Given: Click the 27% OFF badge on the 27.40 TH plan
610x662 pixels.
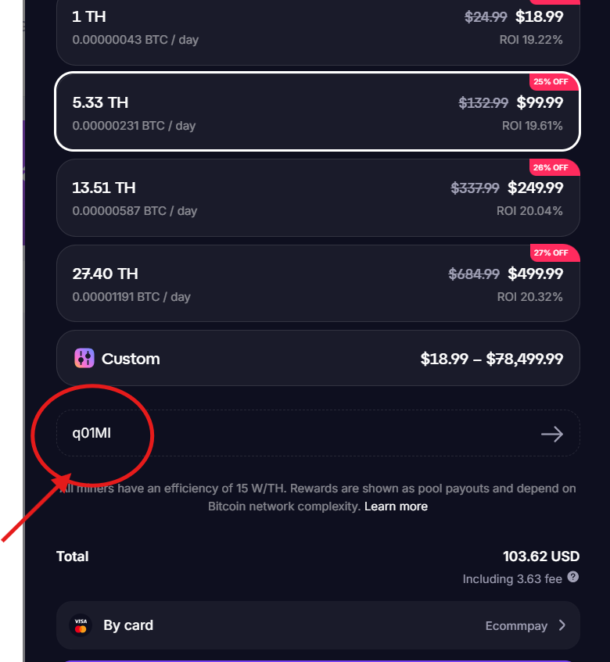Looking at the screenshot, I should pyautogui.click(x=554, y=252).
